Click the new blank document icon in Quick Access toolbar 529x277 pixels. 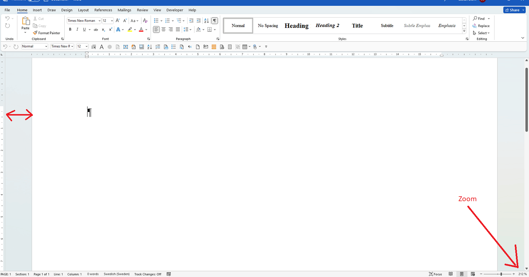tap(198, 47)
